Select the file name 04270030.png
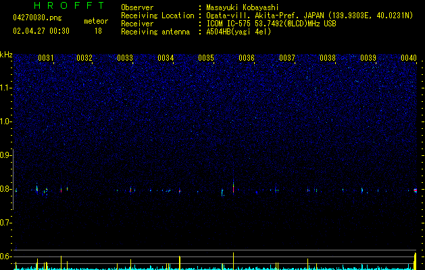 (37, 18)
